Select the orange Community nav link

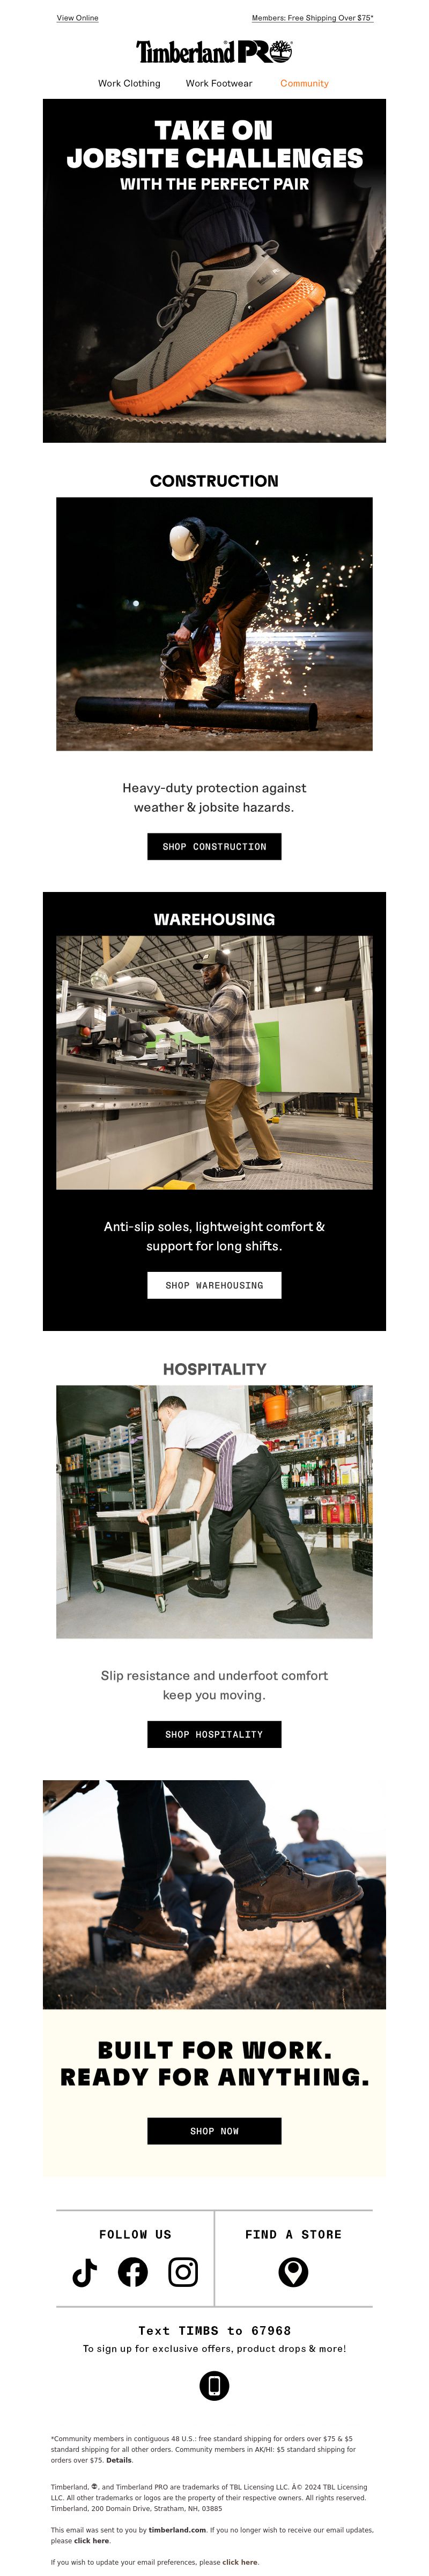point(304,84)
